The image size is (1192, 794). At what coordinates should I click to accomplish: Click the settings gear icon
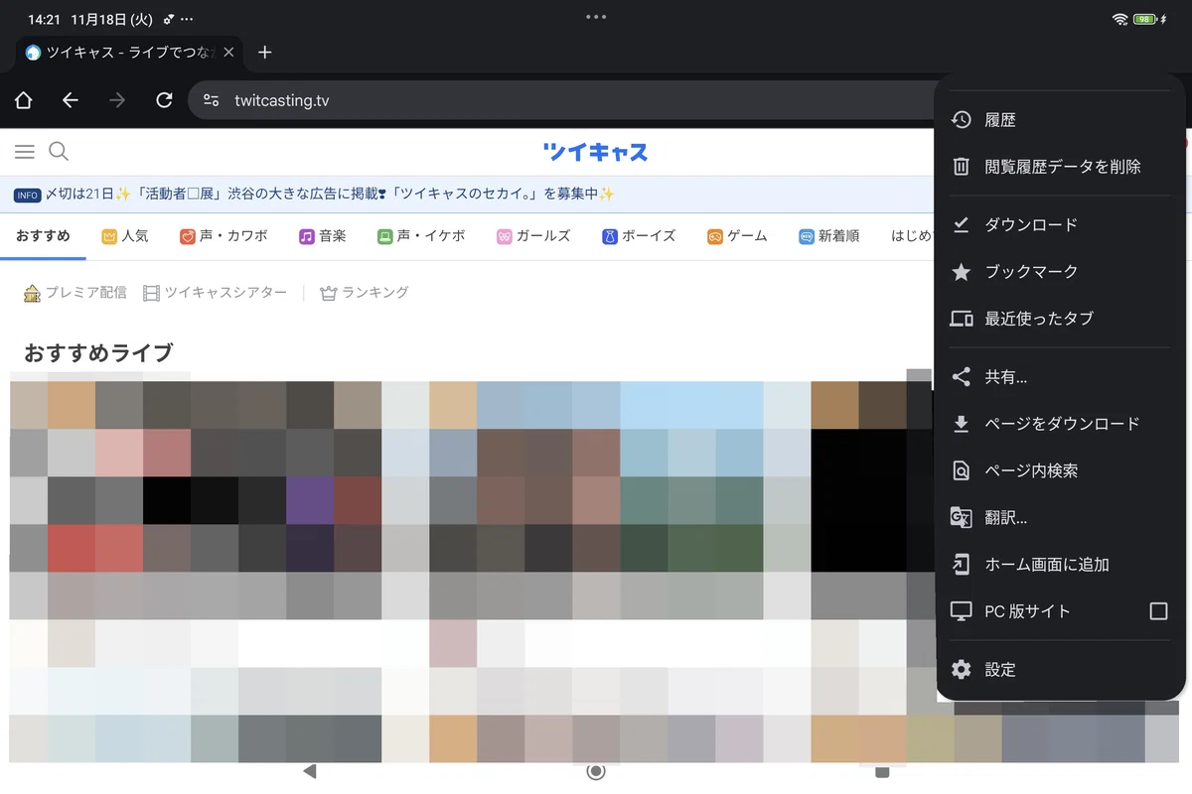[x=961, y=670]
